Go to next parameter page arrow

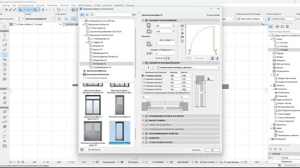149,67
